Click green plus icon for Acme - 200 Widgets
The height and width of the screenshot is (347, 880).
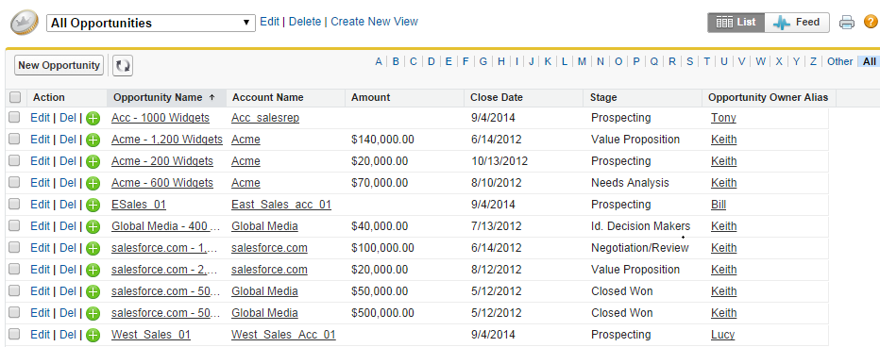pos(93,162)
